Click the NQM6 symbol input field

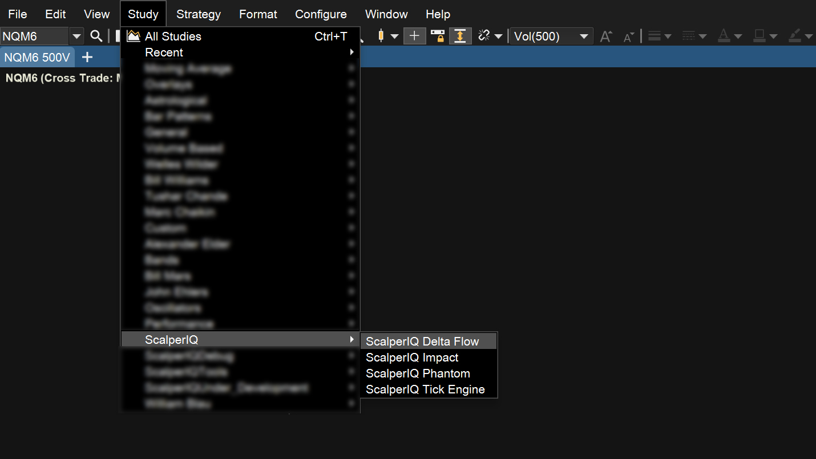[x=35, y=36]
